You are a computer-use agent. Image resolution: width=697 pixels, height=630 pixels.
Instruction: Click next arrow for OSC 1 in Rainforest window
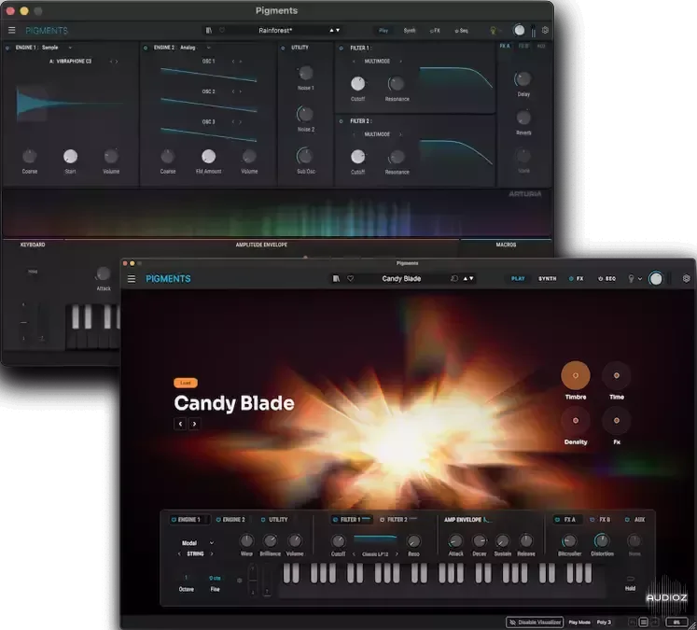click(x=241, y=62)
